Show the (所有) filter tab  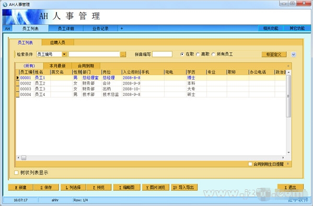[29, 66]
